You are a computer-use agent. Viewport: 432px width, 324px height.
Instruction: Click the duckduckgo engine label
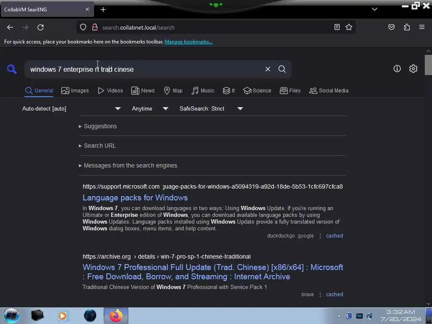[x=281, y=236]
